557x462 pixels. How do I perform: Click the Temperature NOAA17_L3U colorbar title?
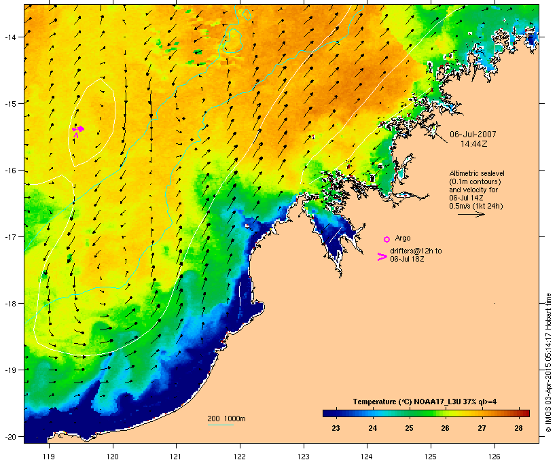pos(425,402)
